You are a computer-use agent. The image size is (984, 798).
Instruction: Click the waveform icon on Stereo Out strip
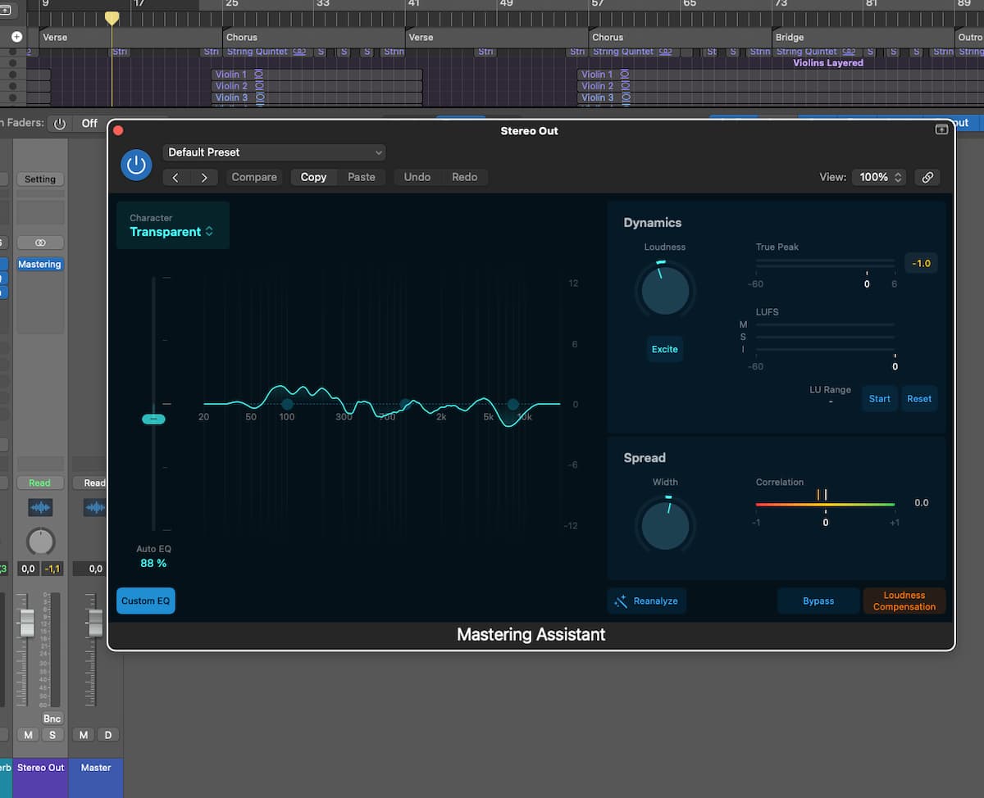click(40, 508)
